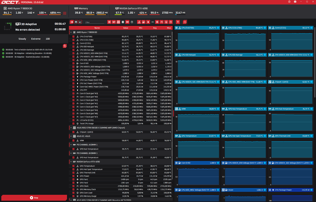
Task: Click the CPU IOD Average graph area
Action: (x=245, y=68)
